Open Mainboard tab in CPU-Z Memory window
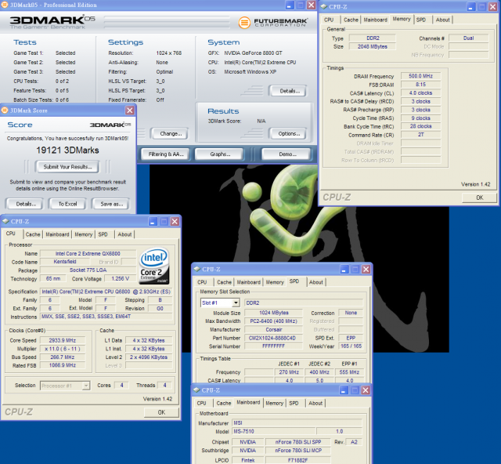This screenshot has width=501, height=464. pos(376,20)
